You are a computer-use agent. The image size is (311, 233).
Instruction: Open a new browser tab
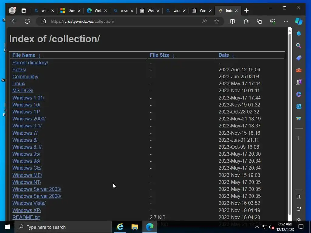click(x=246, y=11)
